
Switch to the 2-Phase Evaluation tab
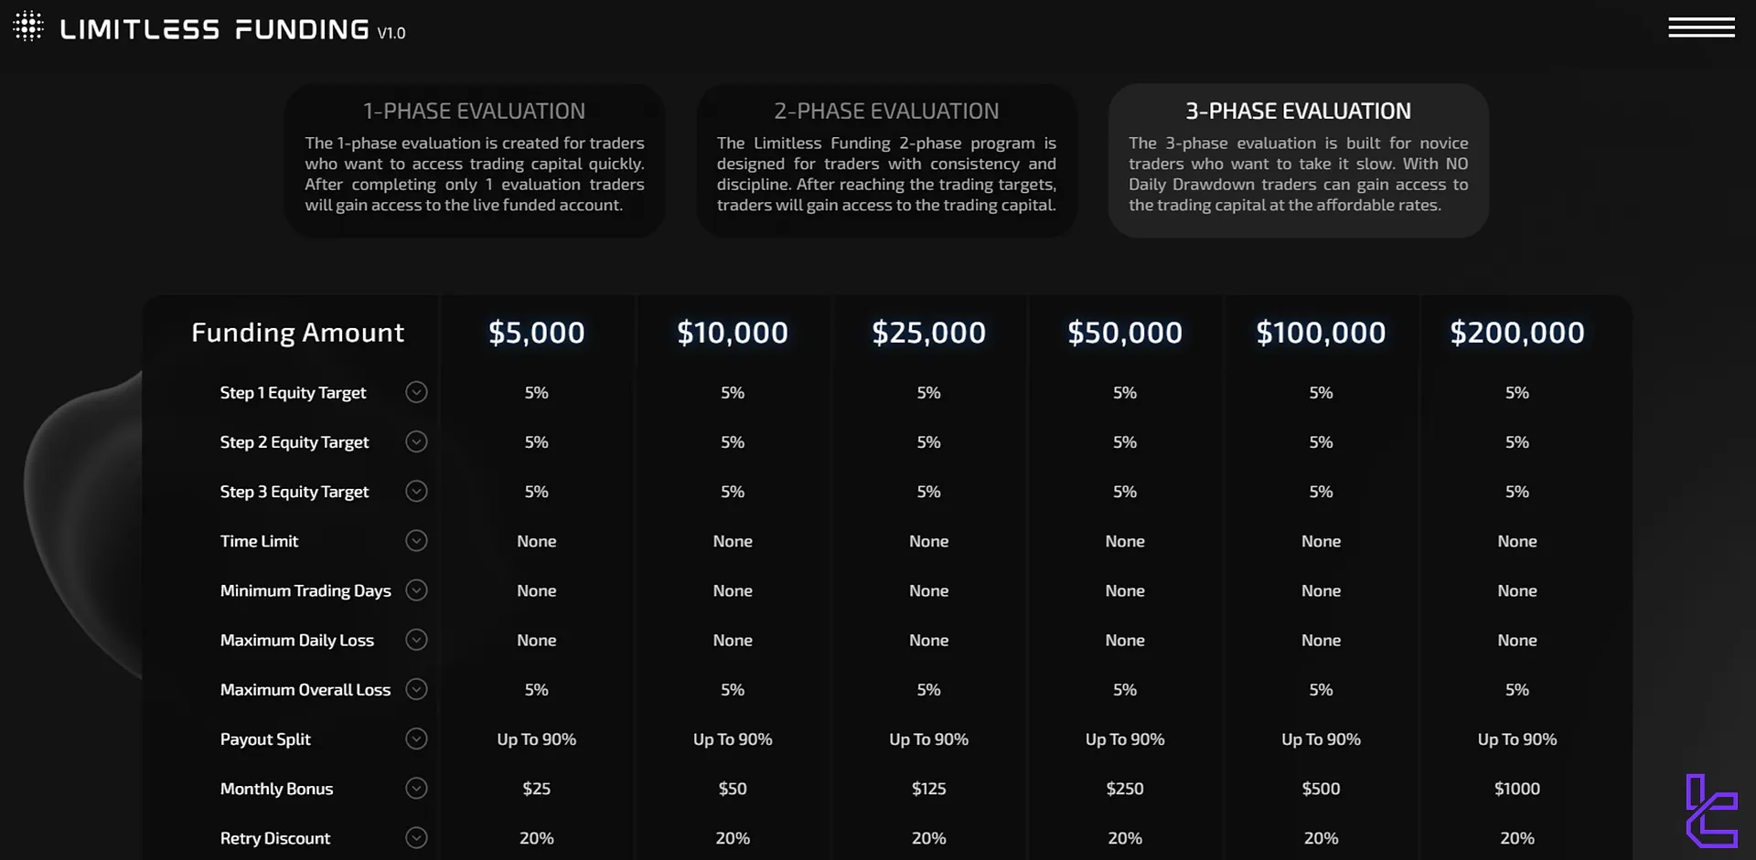coord(886,161)
